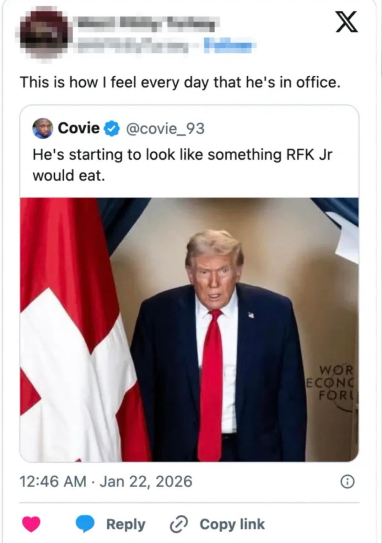
Task: Click the 12:46 AM time text
Action: pyautogui.click(x=53, y=482)
